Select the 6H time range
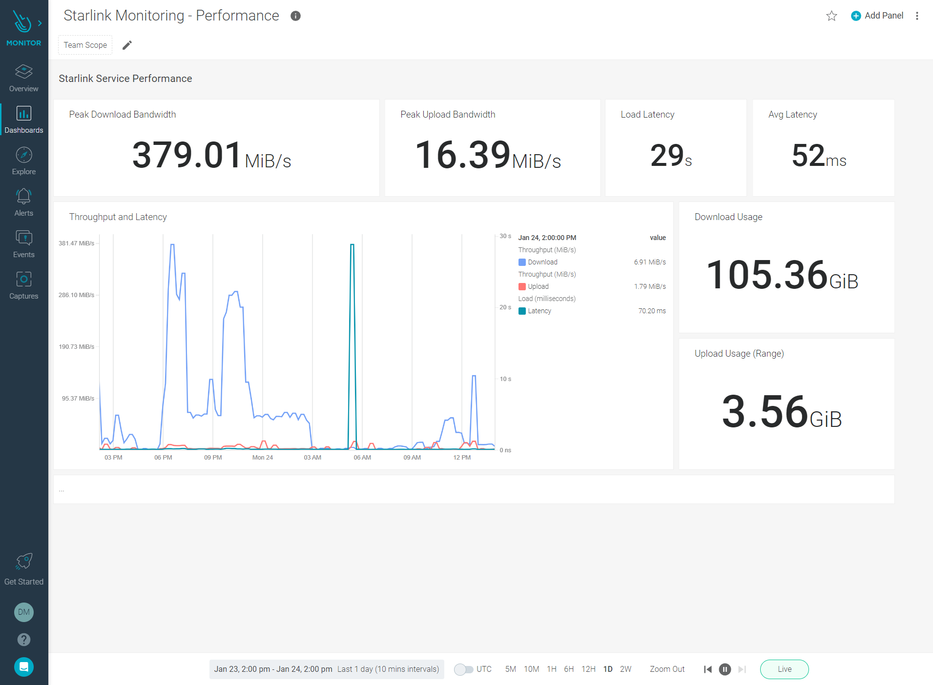Viewport: 933px width, 685px height. pos(569,669)
